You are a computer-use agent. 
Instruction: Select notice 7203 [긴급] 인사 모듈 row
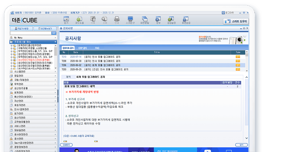(x=152, y=69)
